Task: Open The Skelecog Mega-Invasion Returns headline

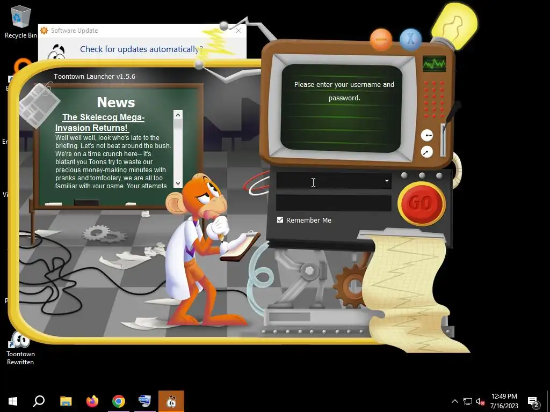Action: pos(100,122)
